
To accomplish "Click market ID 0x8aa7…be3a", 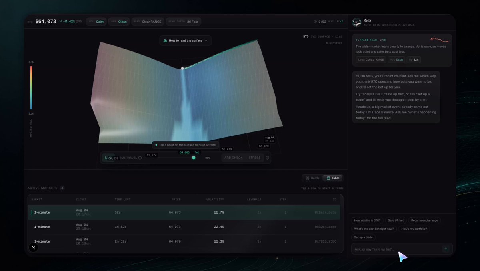I will 326,212.
